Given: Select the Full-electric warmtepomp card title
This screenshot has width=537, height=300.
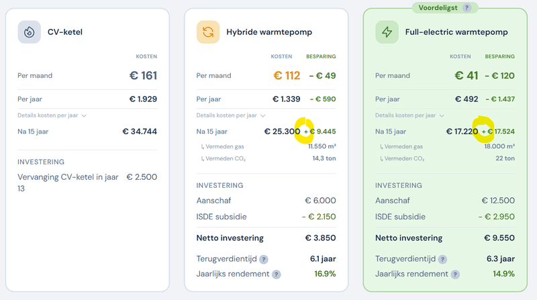Looking at the screenshot, I should point(456,32).
